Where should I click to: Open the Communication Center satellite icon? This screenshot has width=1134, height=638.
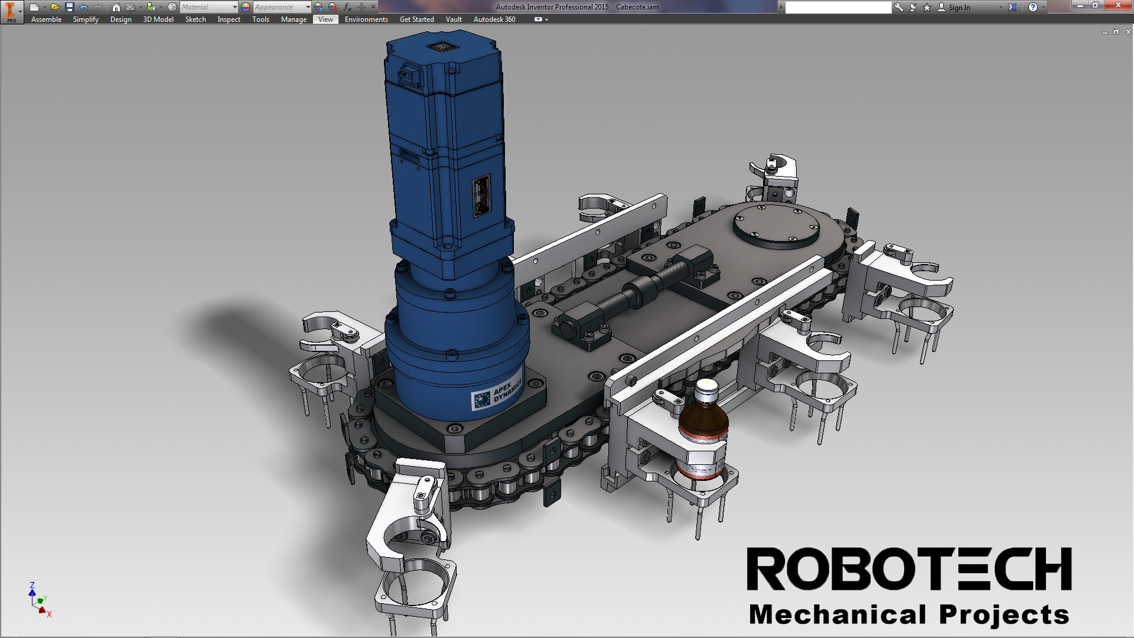coord(913,7)
